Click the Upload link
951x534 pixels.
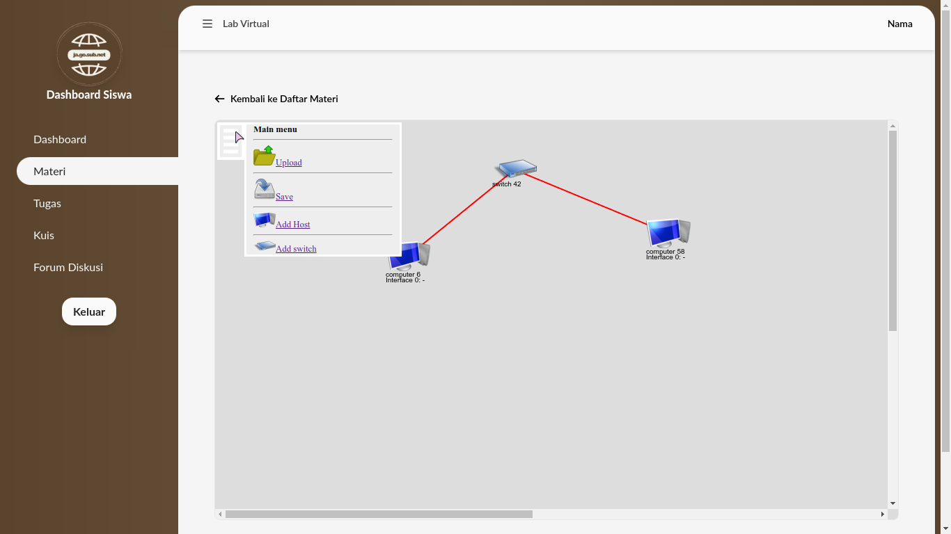coord(289,163)
